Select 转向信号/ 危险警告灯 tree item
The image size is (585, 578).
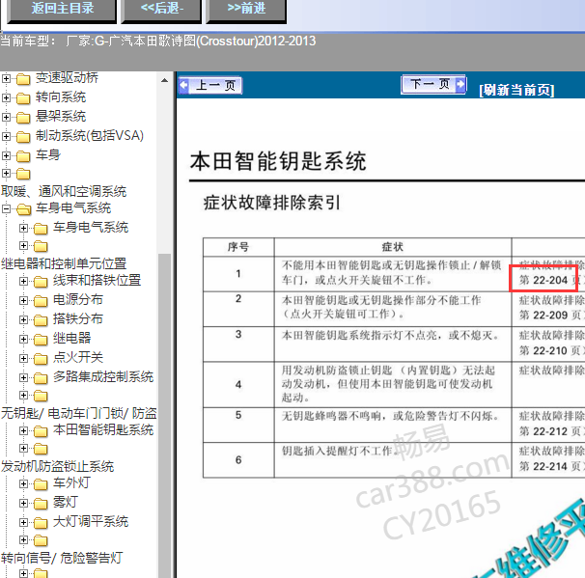(x=62, y=559)
